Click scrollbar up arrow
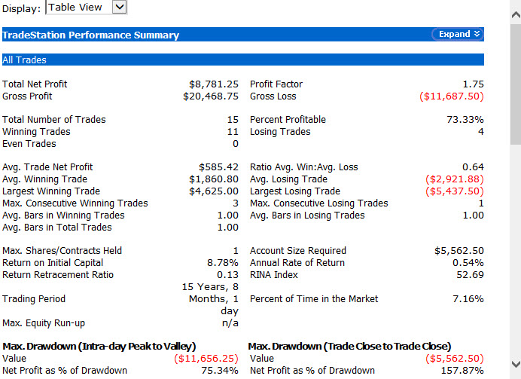The width and height of the screenshot is (521, 379). (516, 14)
